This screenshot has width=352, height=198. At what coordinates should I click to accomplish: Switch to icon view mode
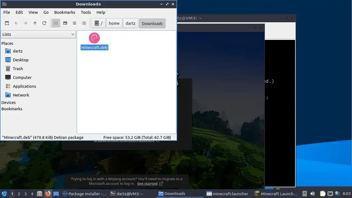click(56, 23)
